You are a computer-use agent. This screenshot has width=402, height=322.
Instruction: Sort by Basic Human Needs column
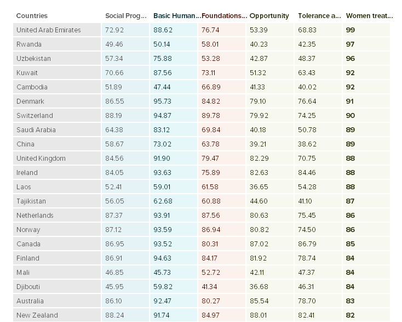pos(176,16)
